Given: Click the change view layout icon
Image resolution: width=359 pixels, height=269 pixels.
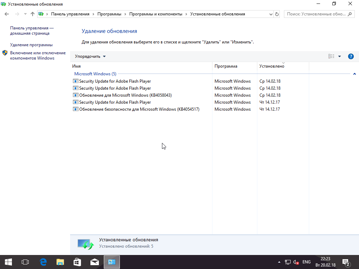Looking at the screenshot, I should pyautogui.click(x=331, y=56).
